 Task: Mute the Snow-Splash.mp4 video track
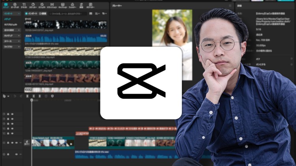pyautogui.click(x=17, y=143)
